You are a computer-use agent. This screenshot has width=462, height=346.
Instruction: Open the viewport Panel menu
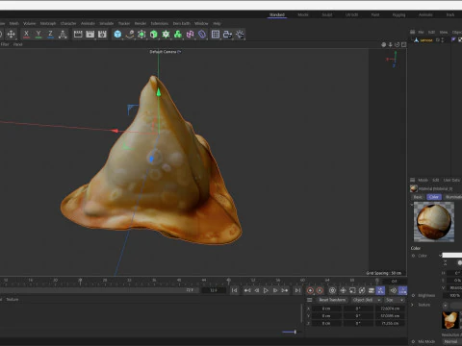point(18,44)
